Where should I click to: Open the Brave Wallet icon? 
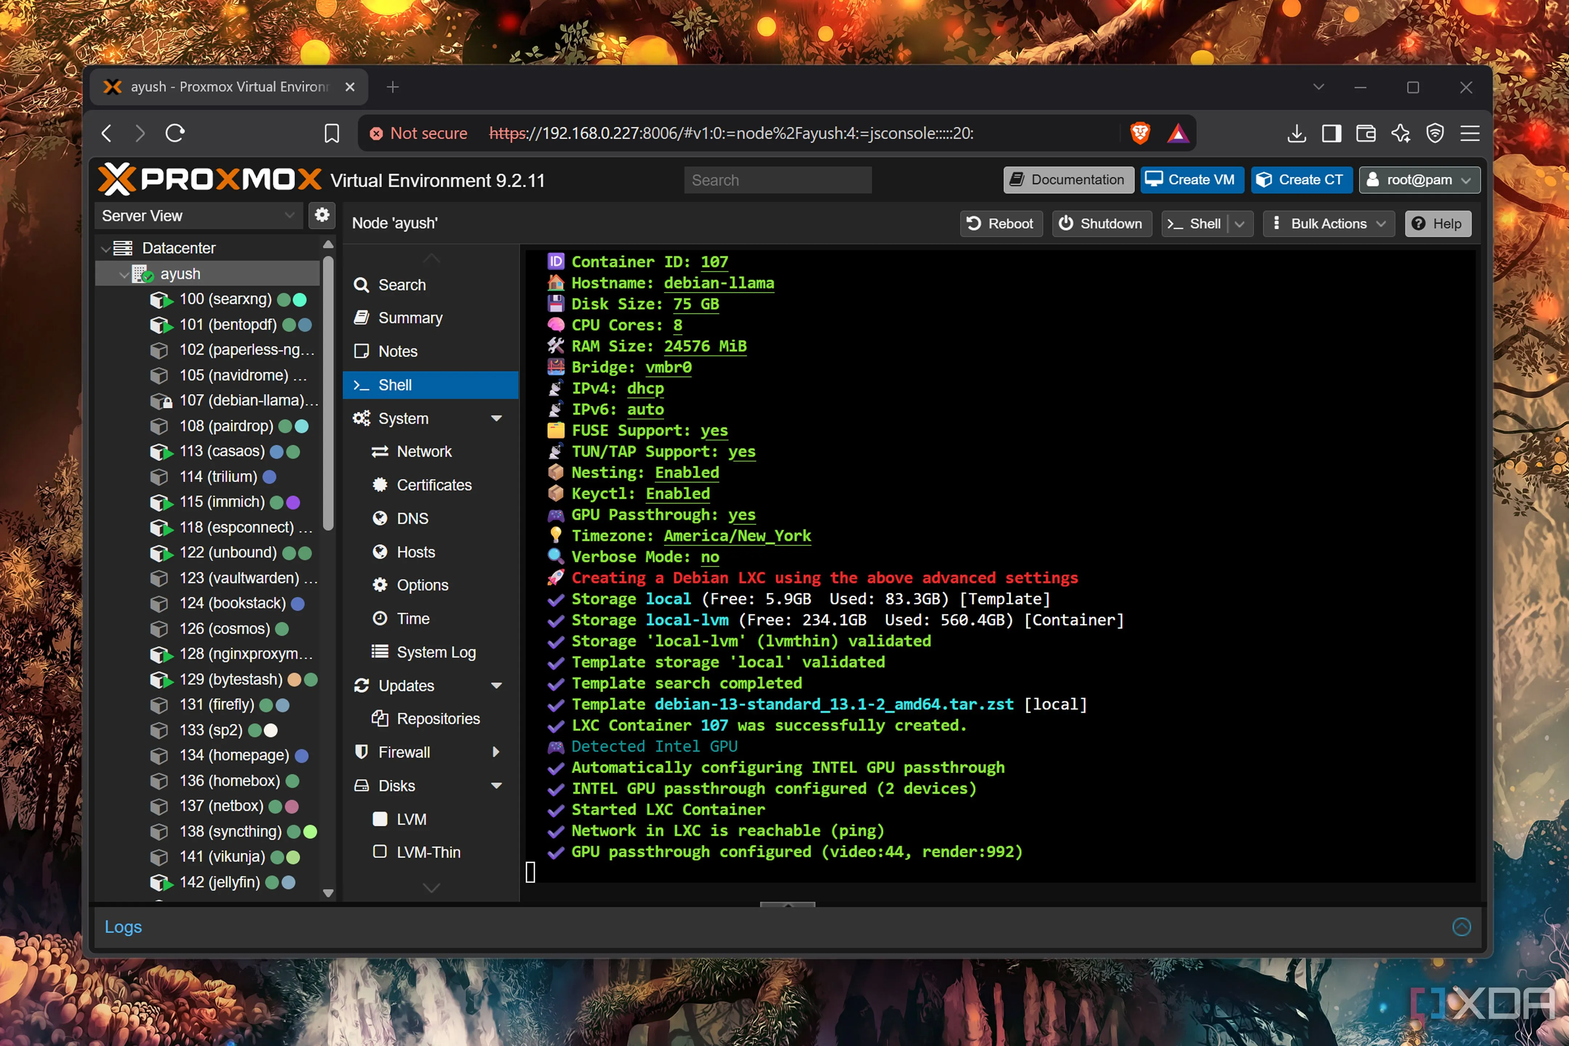click(x=1366, y=133)
